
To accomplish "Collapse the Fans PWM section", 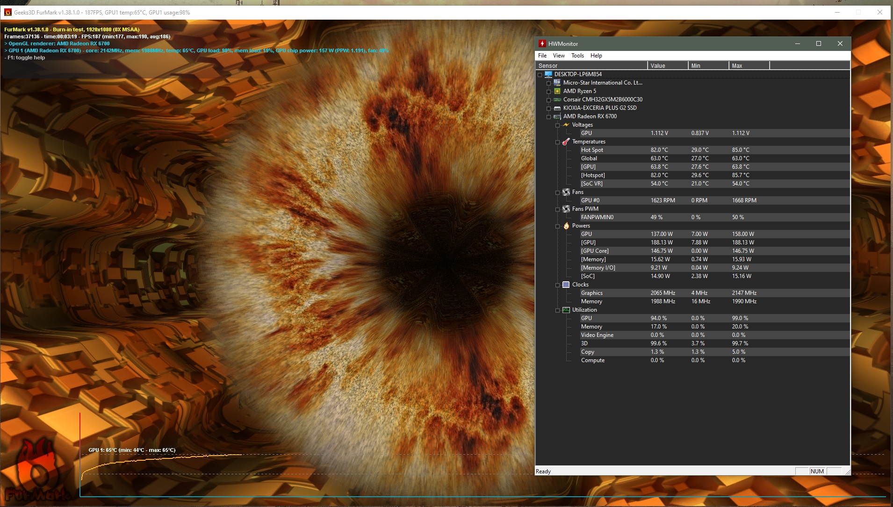I will pos(557,209).
